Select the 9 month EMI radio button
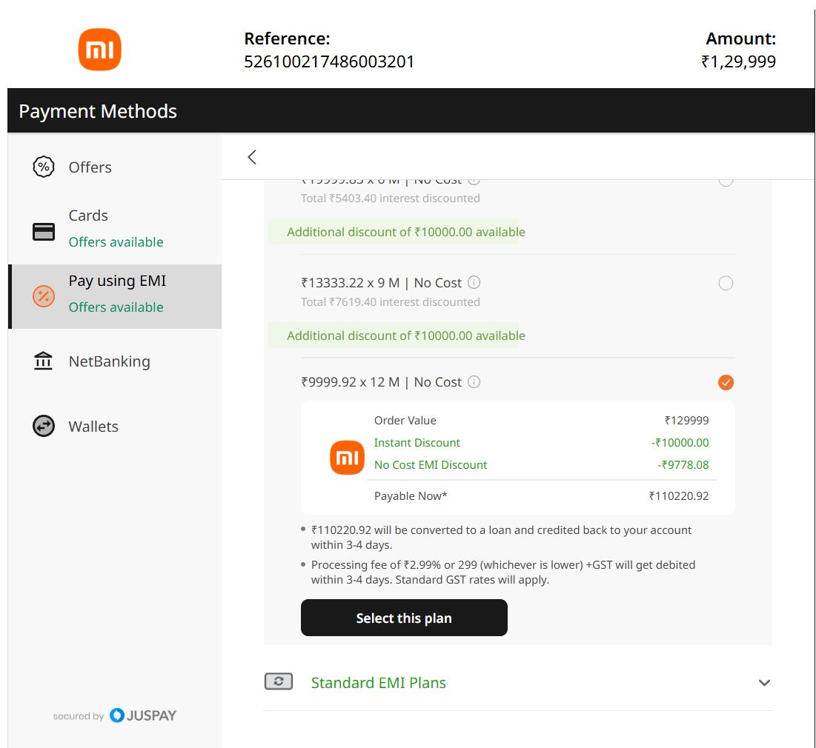816x748 pixels. click(x=726, y=283)
